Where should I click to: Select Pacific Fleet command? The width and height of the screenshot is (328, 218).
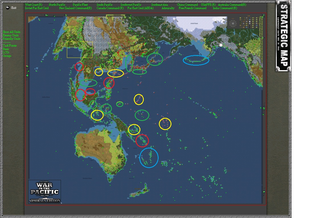tap(80, 5)
